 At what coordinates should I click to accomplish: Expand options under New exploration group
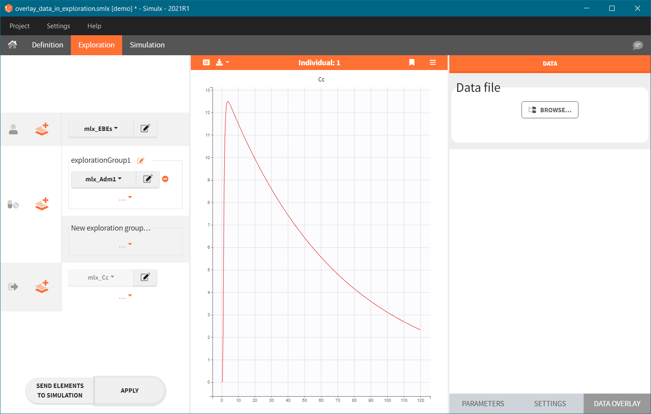click(x=125, y=246)
